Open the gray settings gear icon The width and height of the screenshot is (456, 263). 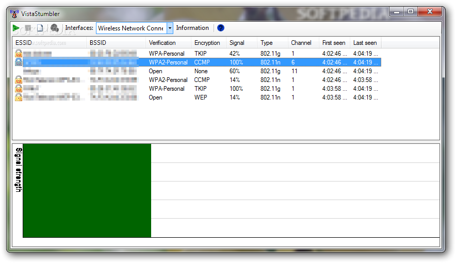54,28
